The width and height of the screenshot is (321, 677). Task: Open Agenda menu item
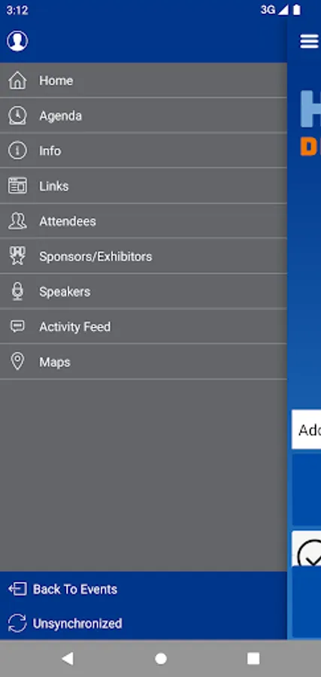[x=144, y=115]
